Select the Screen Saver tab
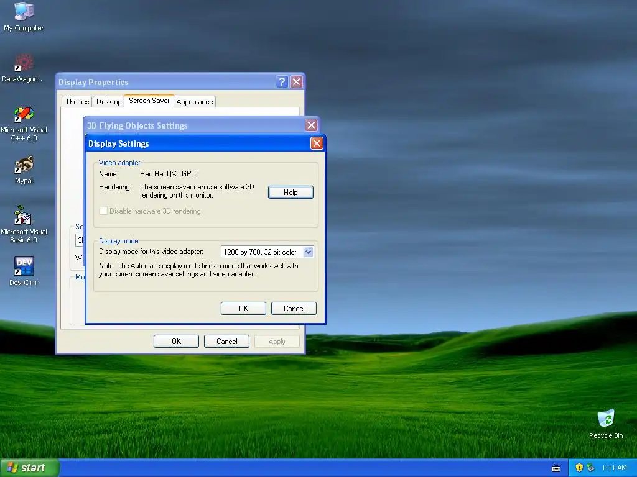This screenshot has height=477, width=637. (149, 101)
